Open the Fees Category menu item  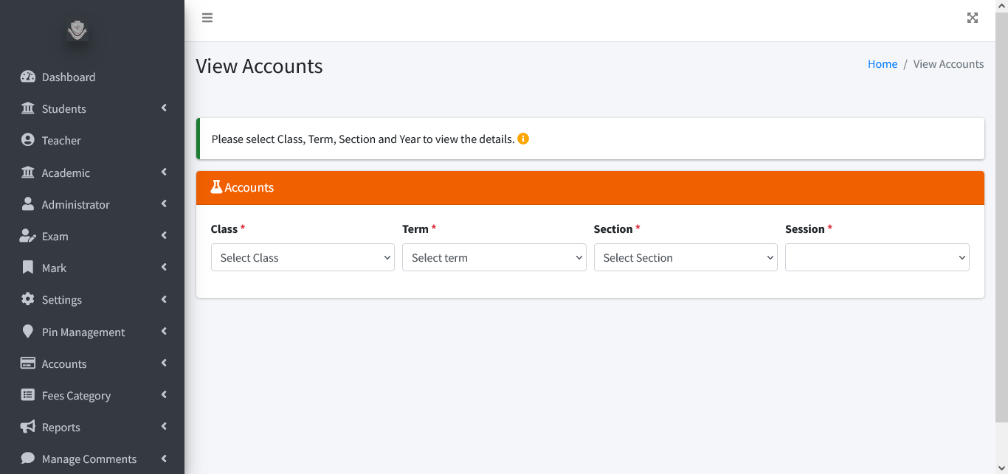pyautogui.click(x=92, y=395)
